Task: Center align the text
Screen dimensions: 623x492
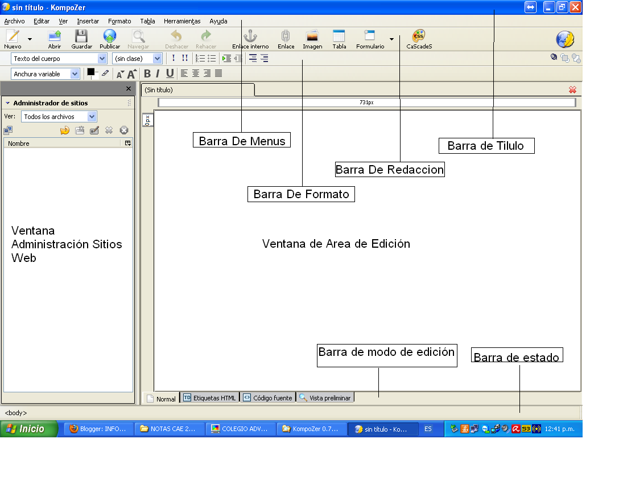Action: [196, 73]
